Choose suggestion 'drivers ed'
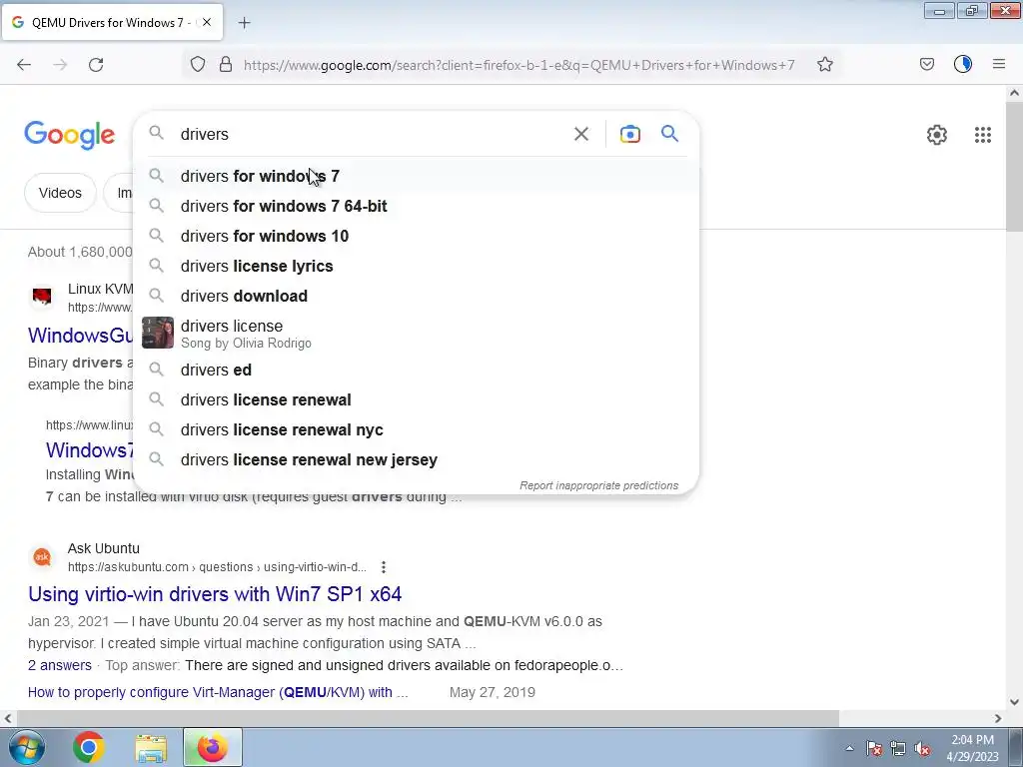This screenshot has height=767, width=1023. coord(417,370)
